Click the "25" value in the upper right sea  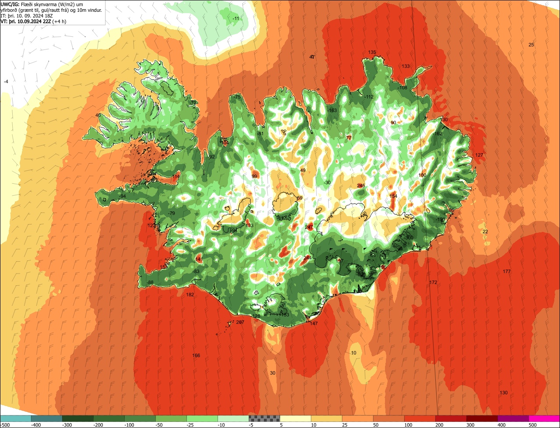(x=531, y=45)
